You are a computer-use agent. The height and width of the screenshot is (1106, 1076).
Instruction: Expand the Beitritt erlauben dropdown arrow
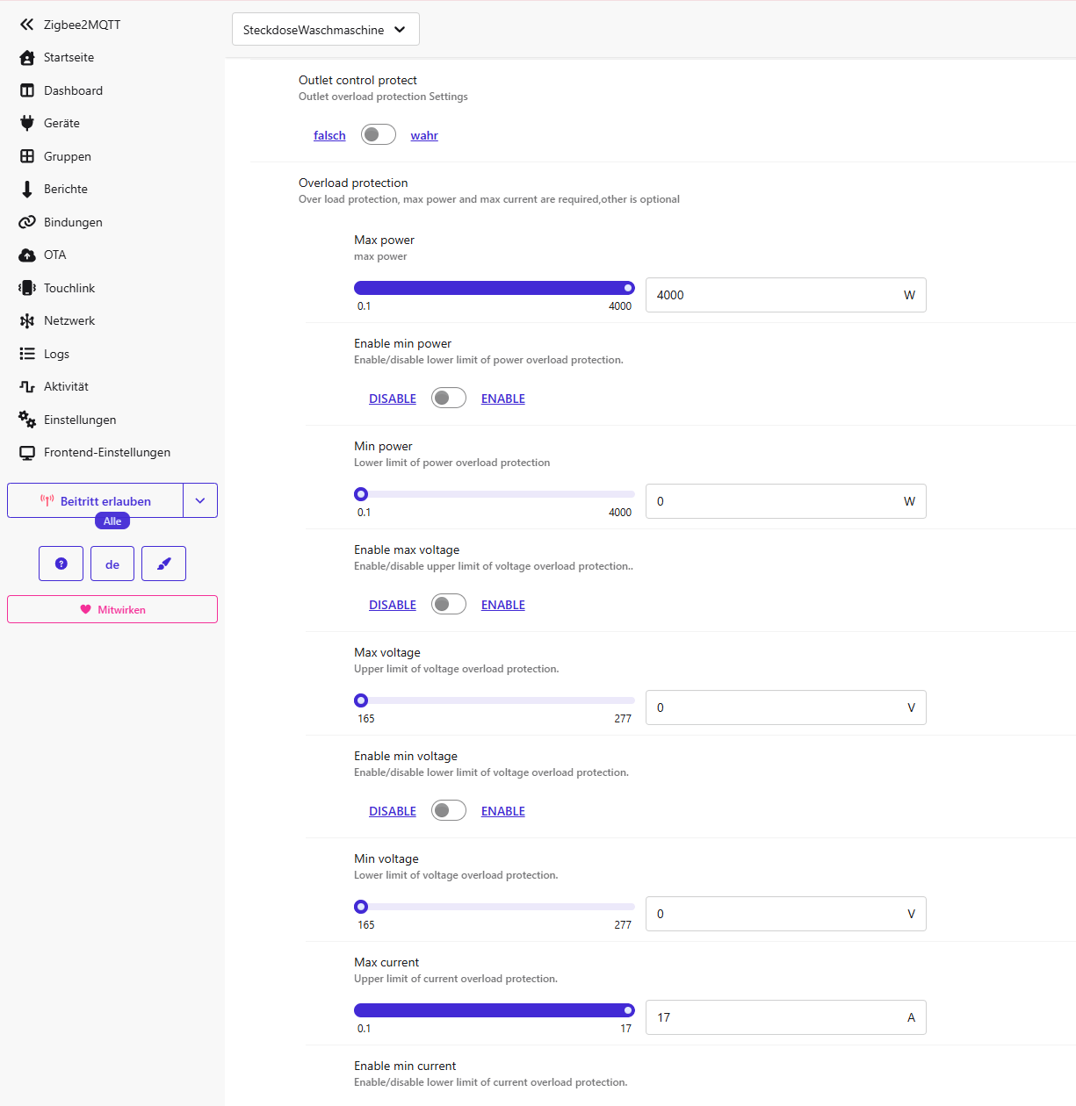tap(200, 500)
